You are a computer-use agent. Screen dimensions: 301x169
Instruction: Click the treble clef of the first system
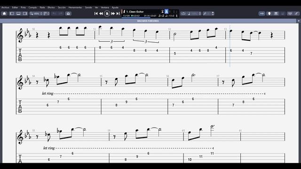coord(20,36)
